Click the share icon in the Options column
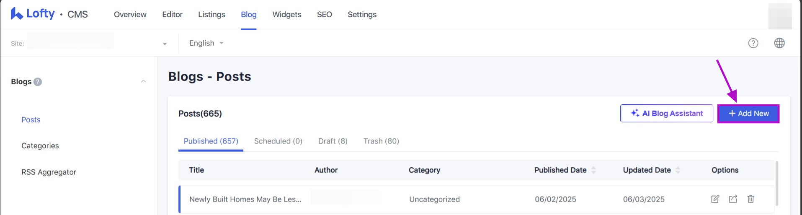This screenshot has height=215, width=802. [x=733, y=199]
